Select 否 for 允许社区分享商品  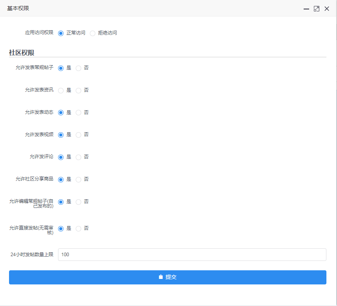coord(78,180)
